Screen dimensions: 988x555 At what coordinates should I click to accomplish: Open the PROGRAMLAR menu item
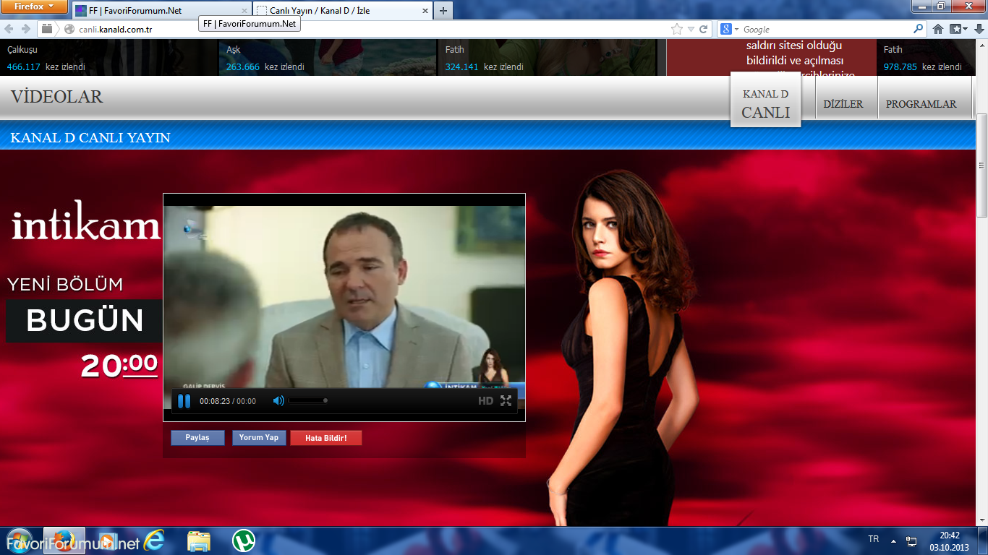pyautogui.click(x=921, y=104)
